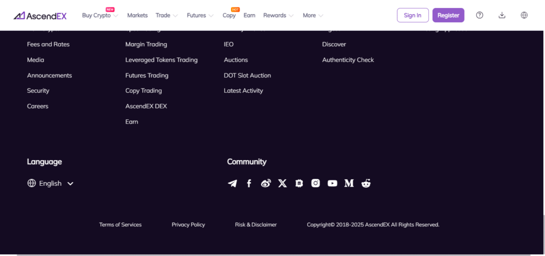Open the YouTube community icon

click(332, 184)
